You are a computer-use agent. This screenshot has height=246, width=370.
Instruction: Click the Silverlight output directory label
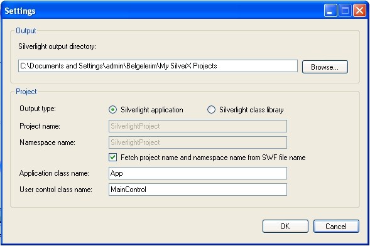tap(57, 46)
